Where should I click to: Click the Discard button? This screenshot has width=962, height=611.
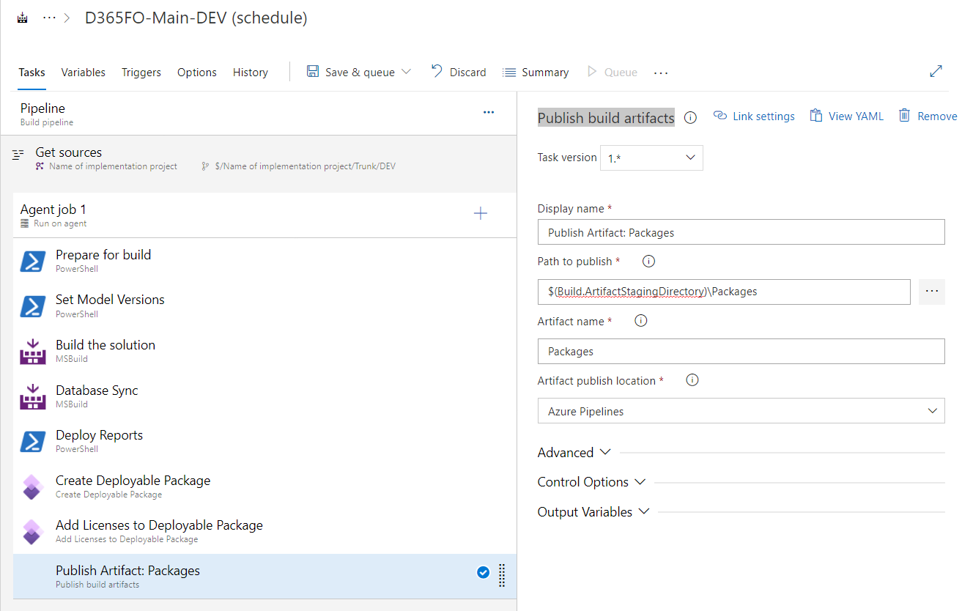point(459,72)
